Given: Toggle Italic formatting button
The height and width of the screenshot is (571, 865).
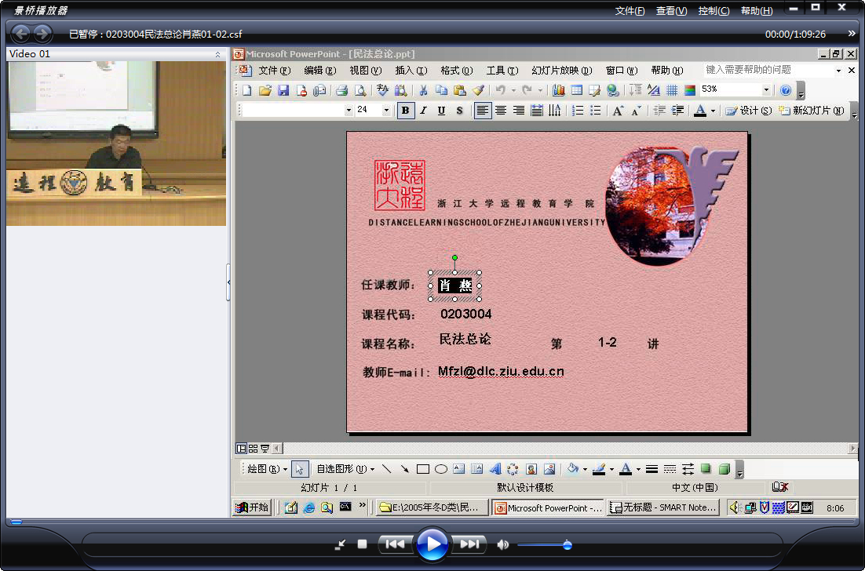Looking at the screenshot, I should point(423,111).
